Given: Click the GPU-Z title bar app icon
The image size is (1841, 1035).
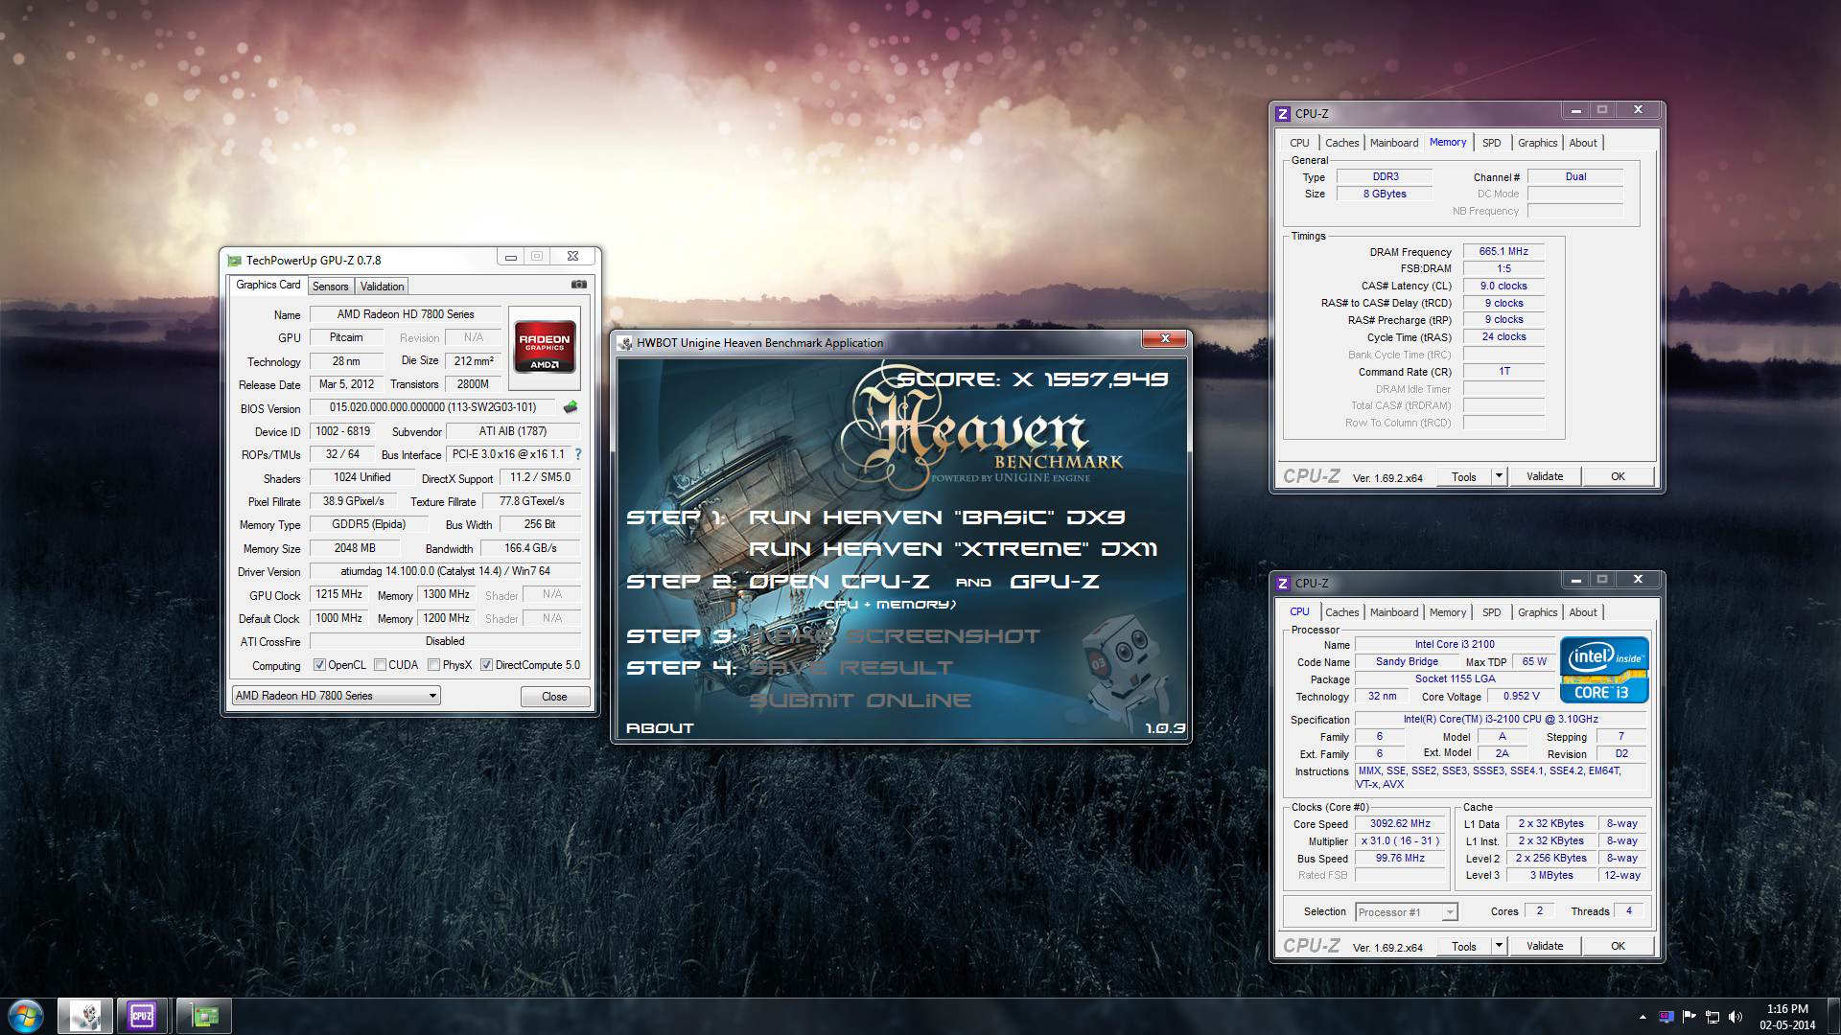Looking at the screenshot, I should pos(235,260).
